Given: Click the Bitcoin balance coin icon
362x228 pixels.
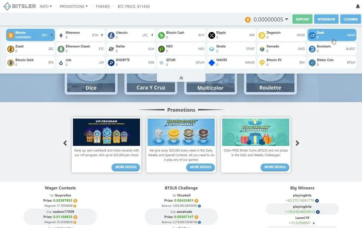Looking at the screenshot, I should click(x=248, y=20).
